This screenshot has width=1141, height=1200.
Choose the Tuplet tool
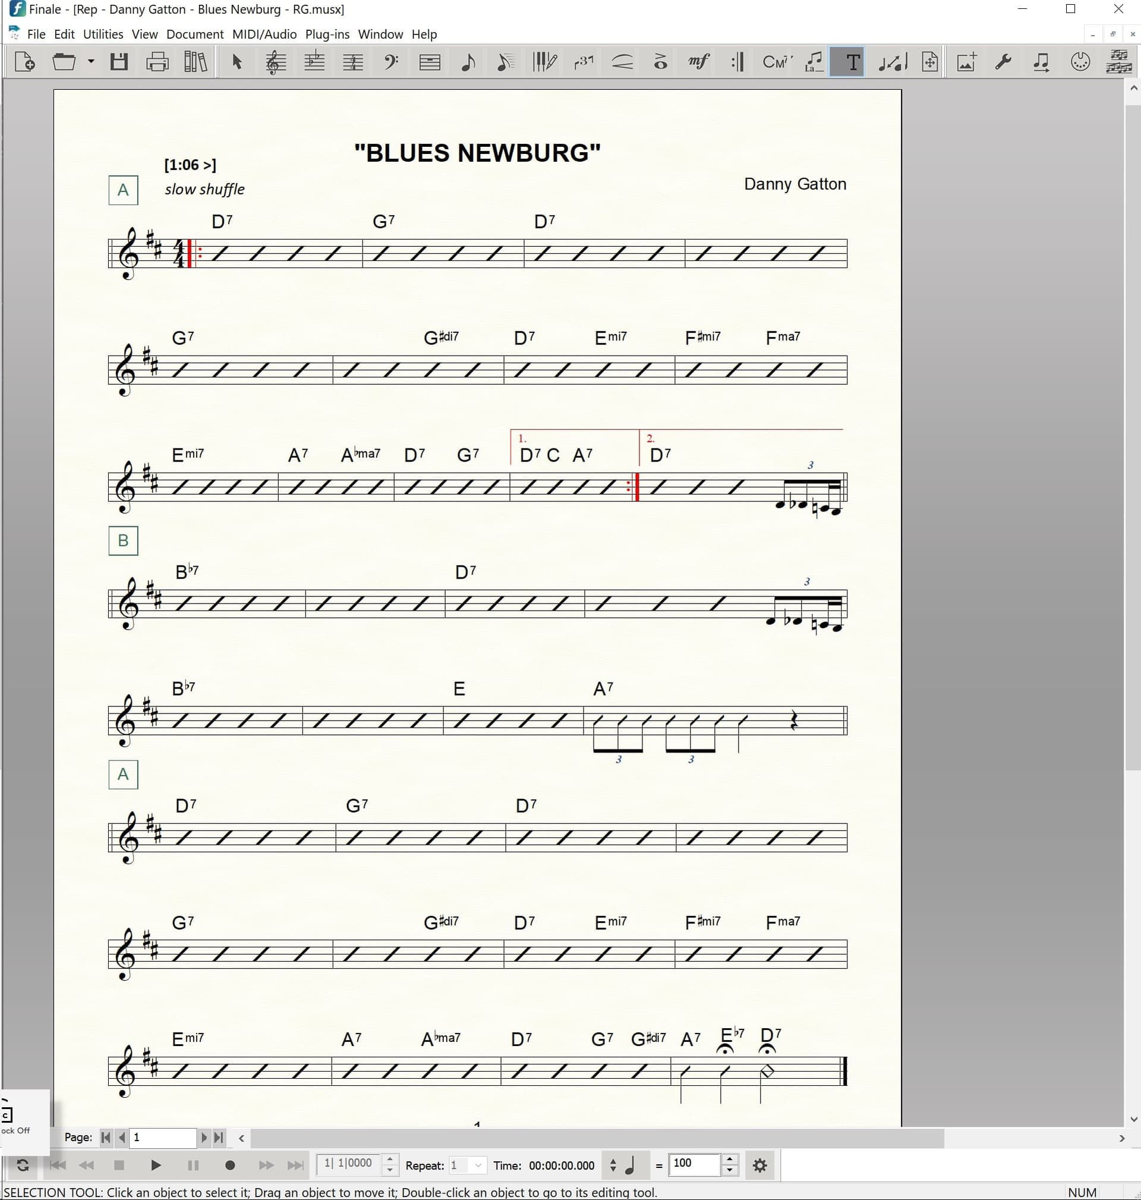click(x=583, y=62)
